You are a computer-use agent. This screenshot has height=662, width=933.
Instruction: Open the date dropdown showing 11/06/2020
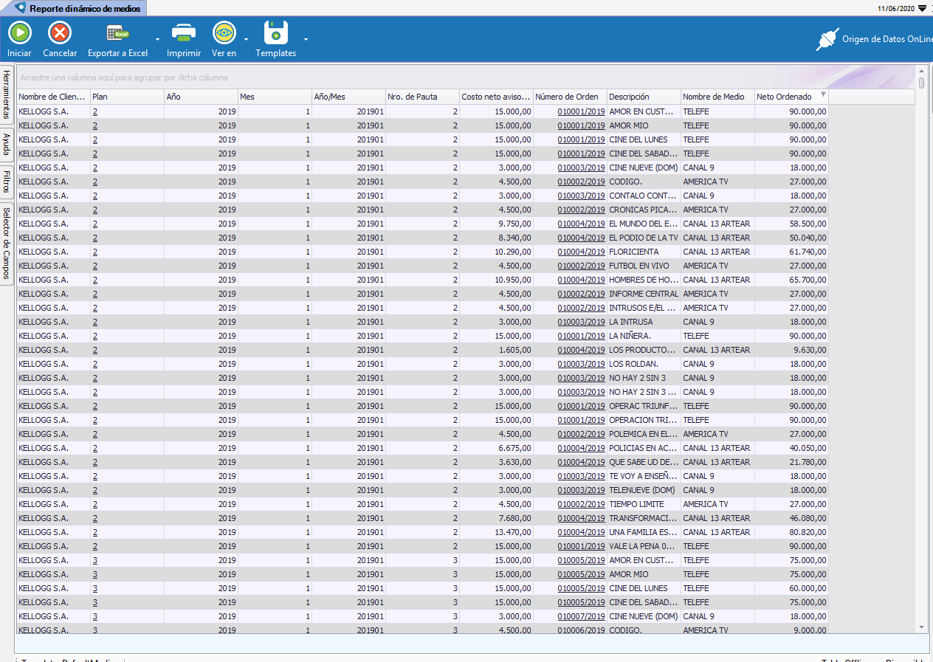922,8
